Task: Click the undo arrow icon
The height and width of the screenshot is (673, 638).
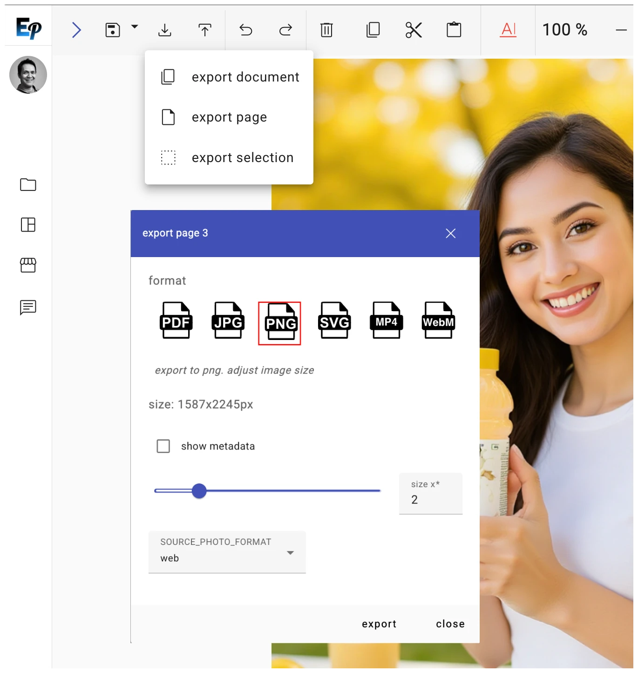Action: point(245,30)
